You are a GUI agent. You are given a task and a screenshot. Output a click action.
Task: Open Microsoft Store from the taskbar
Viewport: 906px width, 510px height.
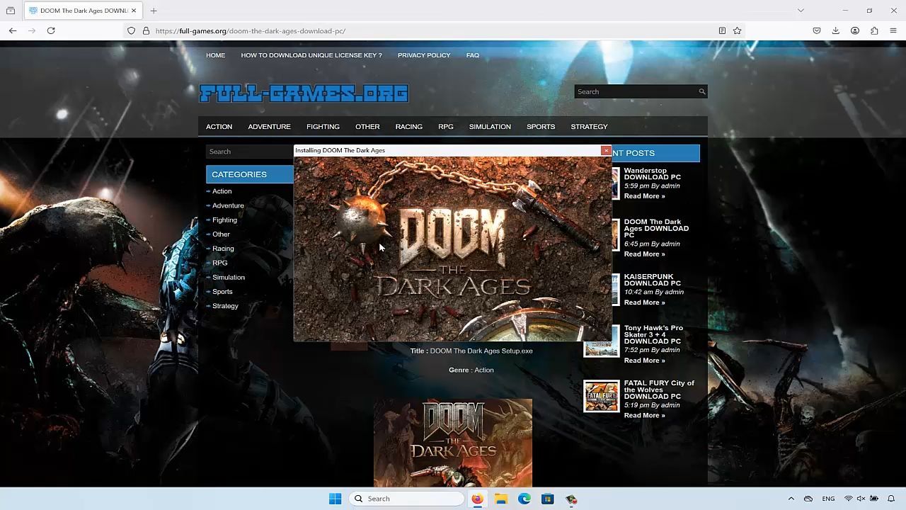coord(548,499)
